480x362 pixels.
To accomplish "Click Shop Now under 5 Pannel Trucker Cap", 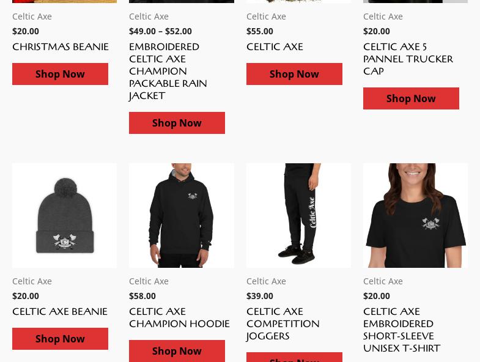I will tap(411, 98).
